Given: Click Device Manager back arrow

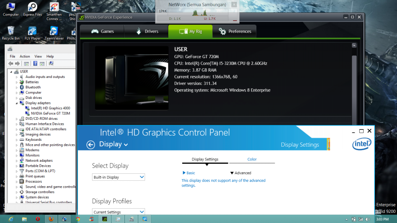Looking at the screenshot, I should point(10,64).
